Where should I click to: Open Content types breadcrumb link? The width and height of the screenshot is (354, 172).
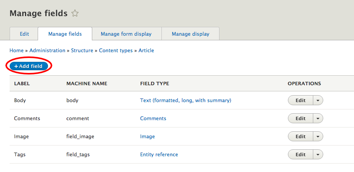tap(116, 51)
